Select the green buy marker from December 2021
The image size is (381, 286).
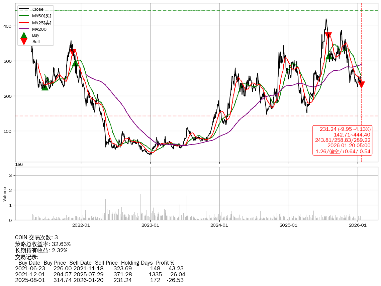[75, 63]
